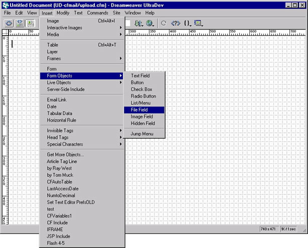
Task: Select Article Tag Line menu item
Action: pyautogui.click(x=82, y=161)
